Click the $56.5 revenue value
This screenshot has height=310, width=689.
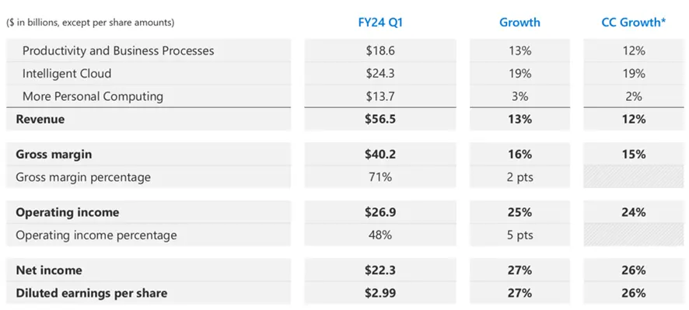pyautogui.click(x=380, y=119)
